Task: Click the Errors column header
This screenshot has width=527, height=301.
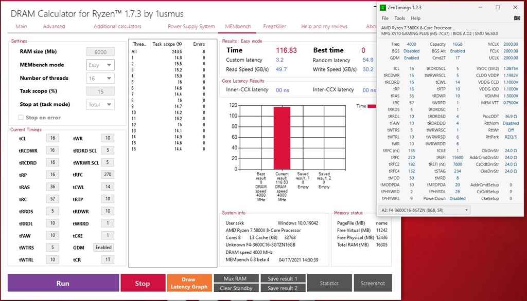Action: point(199,44)
